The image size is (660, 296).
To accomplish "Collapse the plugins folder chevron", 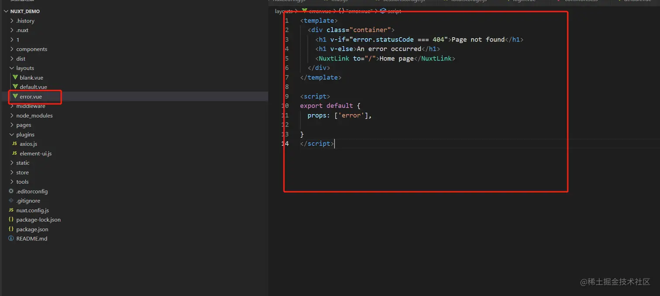I will [12, 135].
